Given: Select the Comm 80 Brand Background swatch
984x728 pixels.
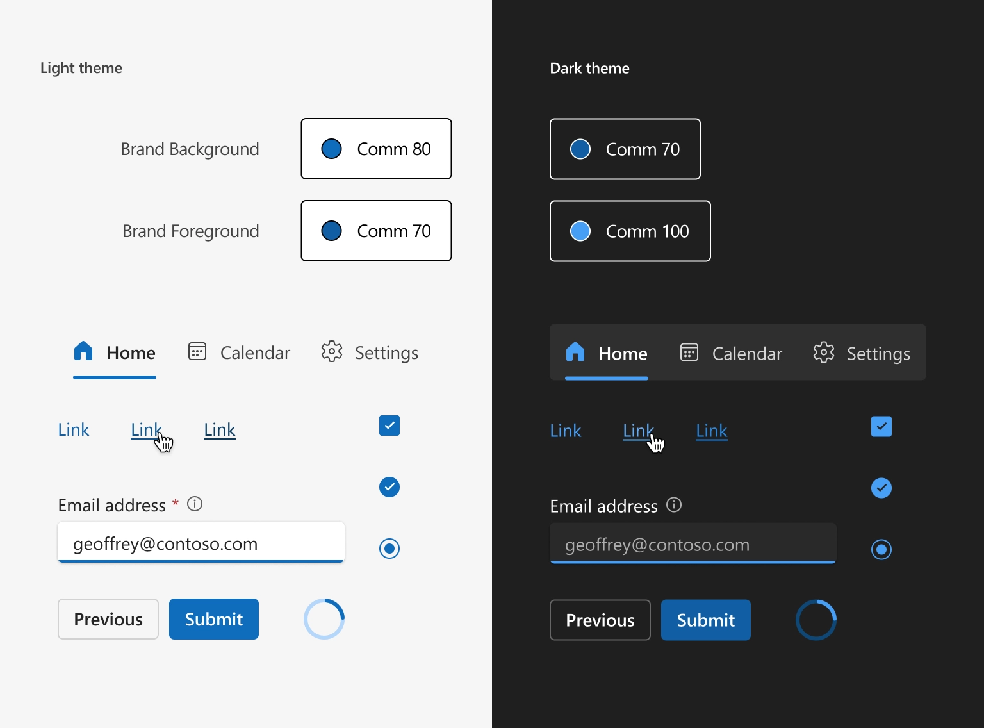Looking at the screenshot, I should (376, 149).
